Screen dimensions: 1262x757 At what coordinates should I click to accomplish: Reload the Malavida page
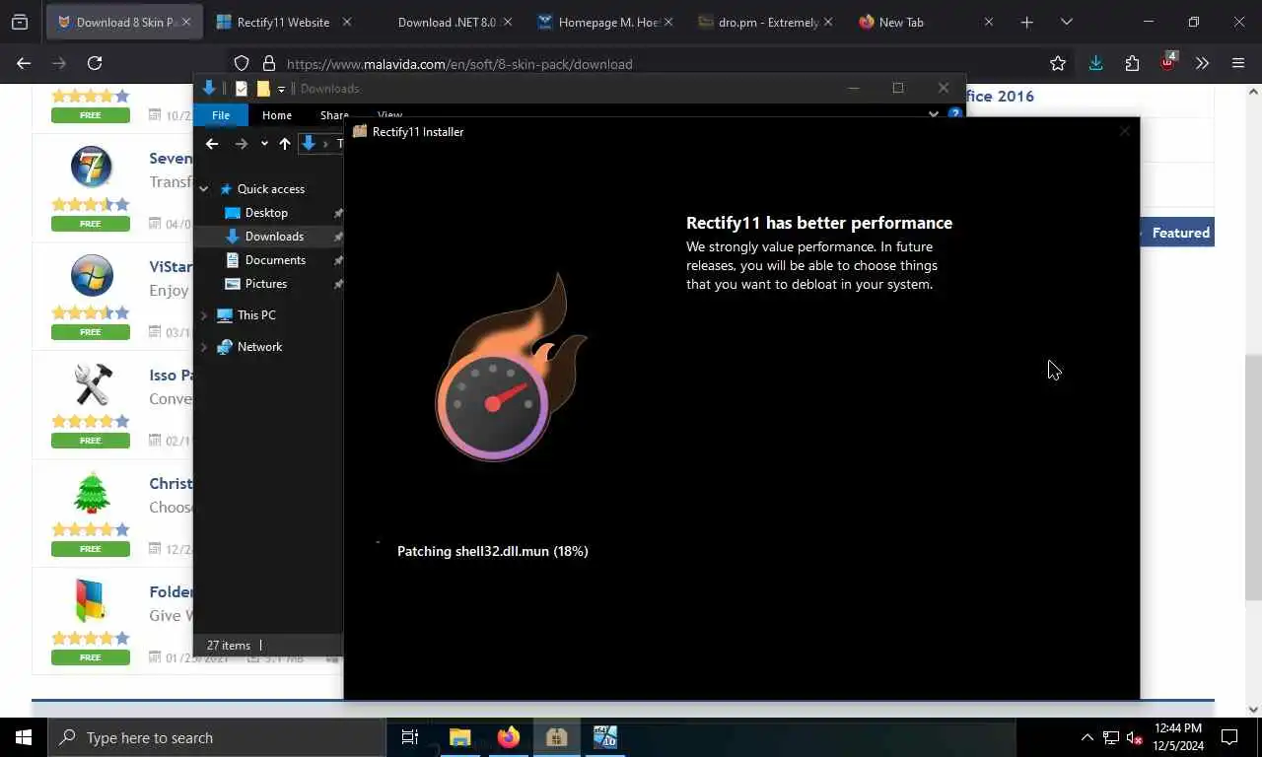click(95, 63)
